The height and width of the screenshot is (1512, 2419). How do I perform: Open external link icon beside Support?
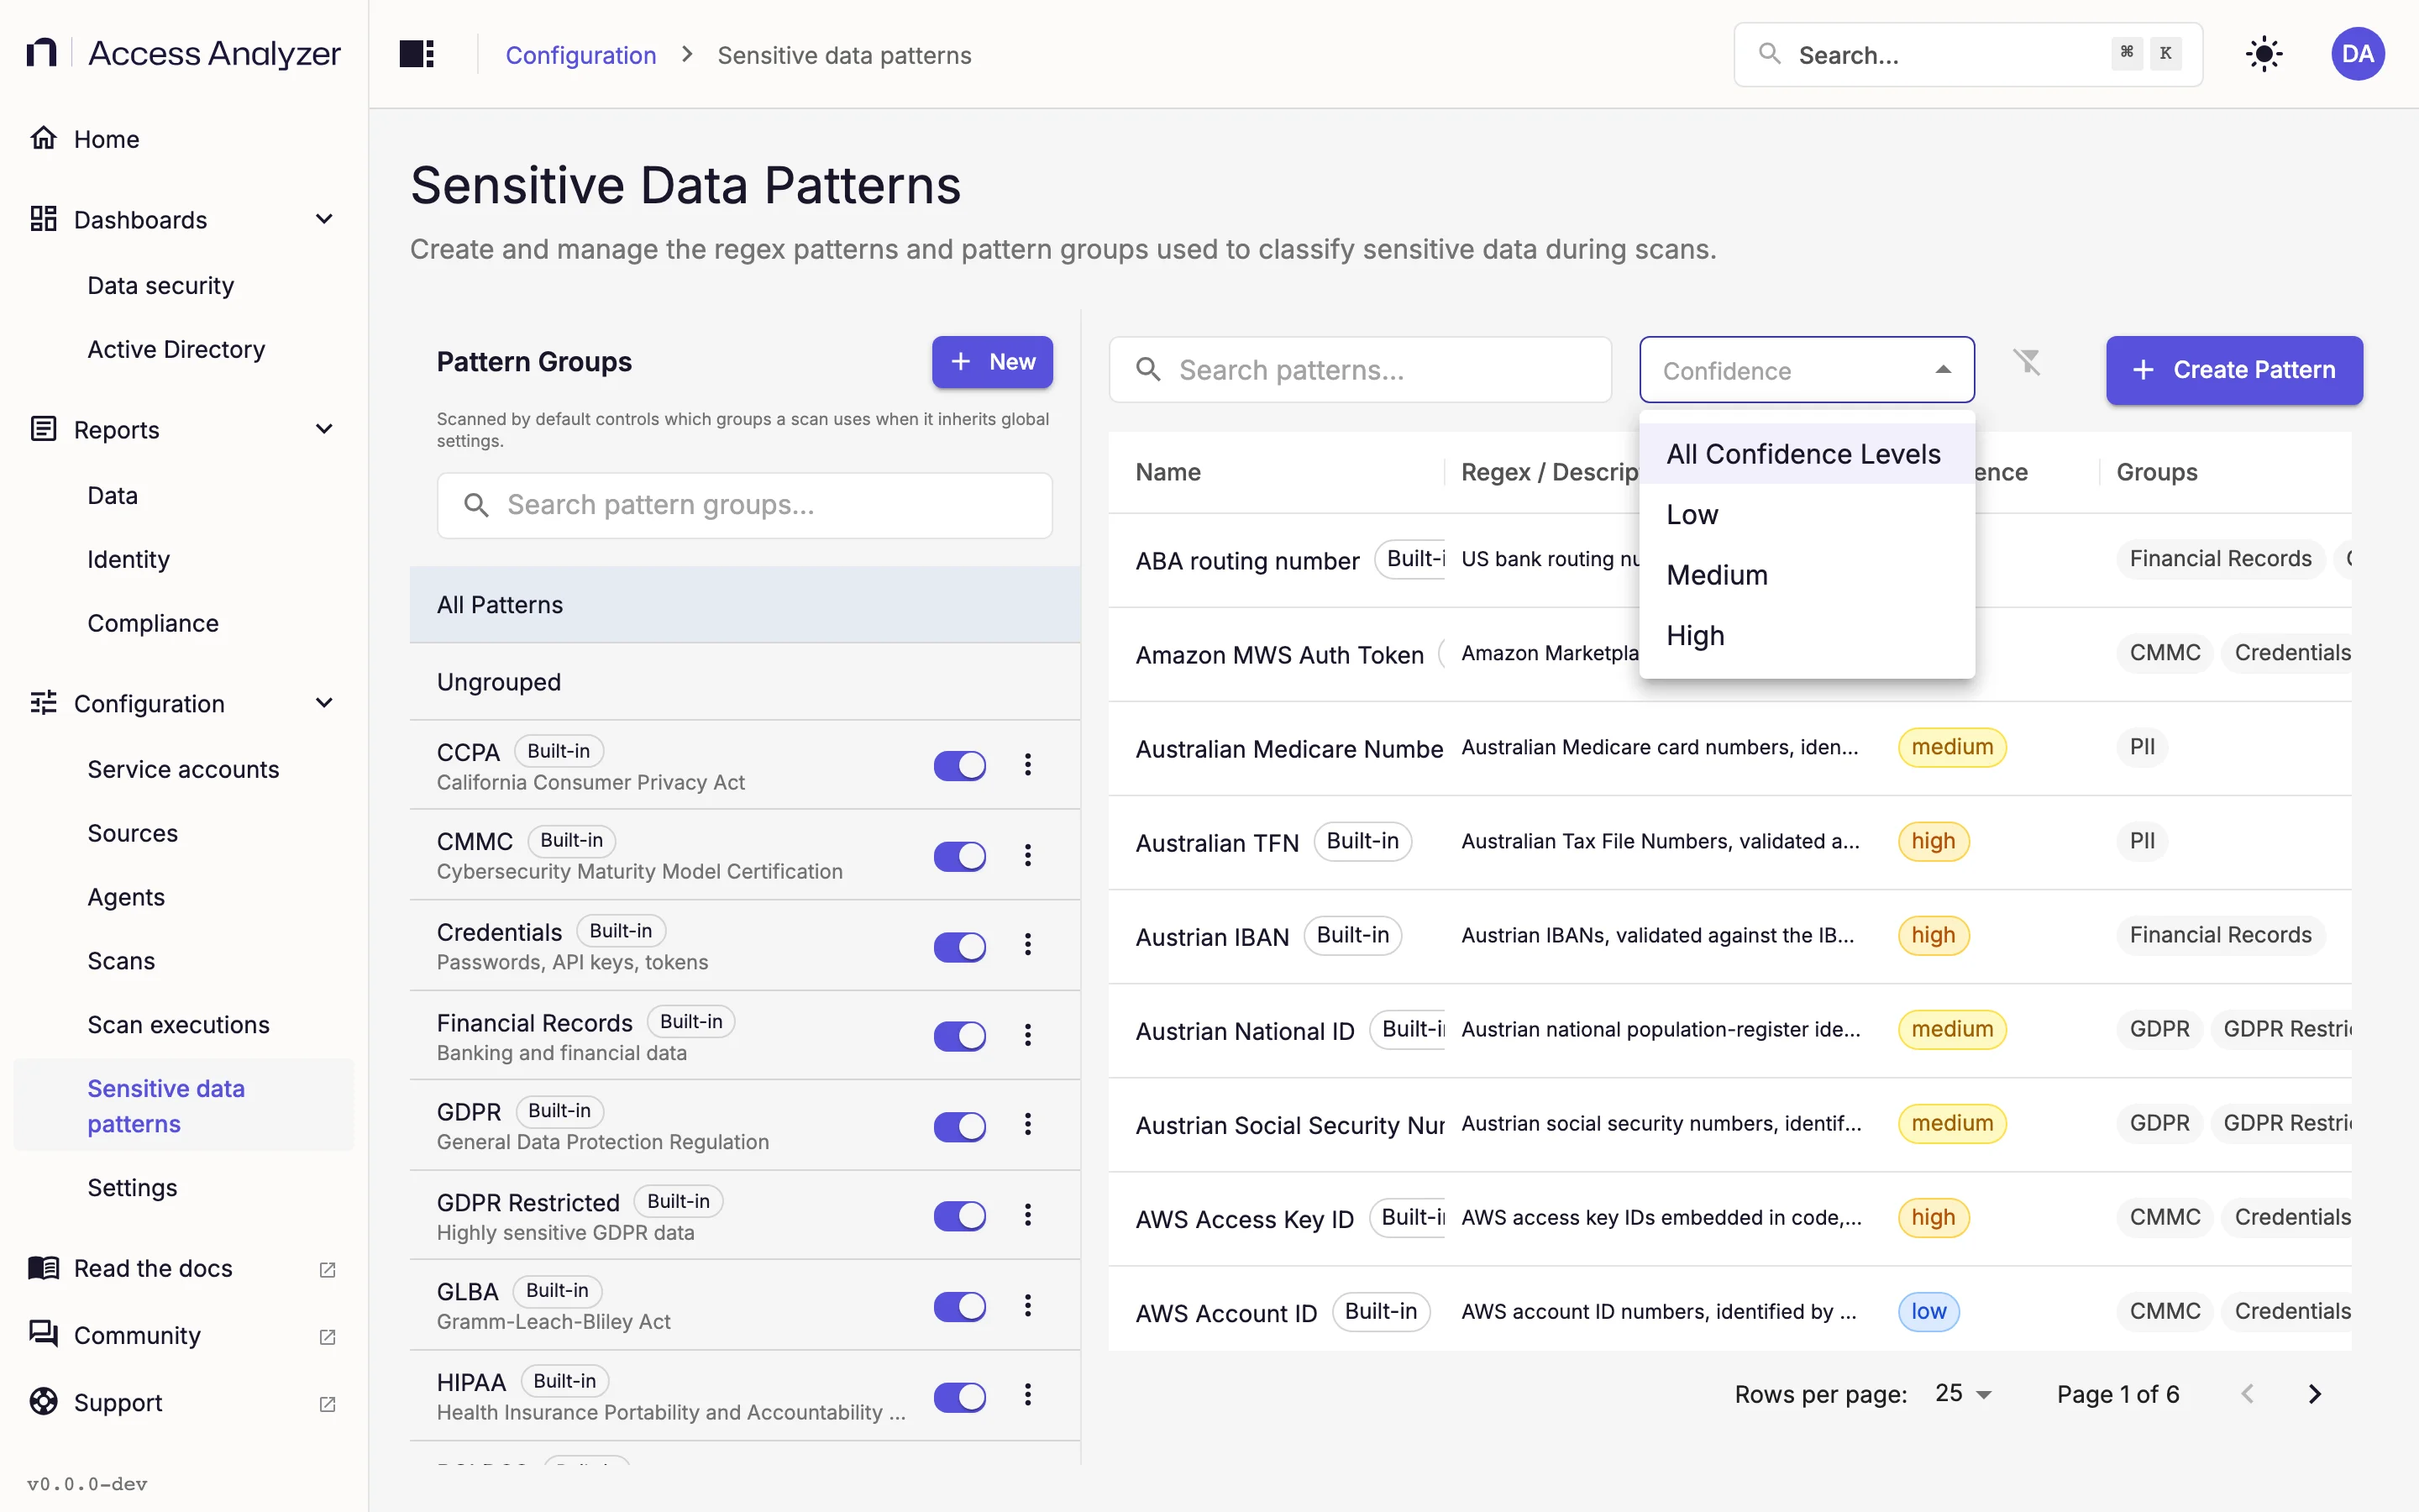point(327,1404)
